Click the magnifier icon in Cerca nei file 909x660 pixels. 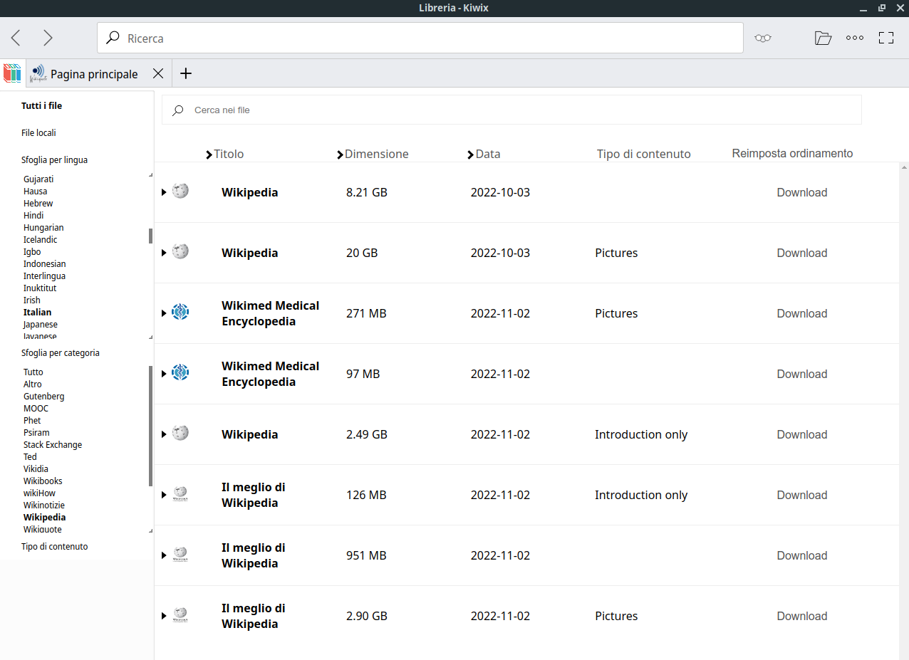point(178,110)
